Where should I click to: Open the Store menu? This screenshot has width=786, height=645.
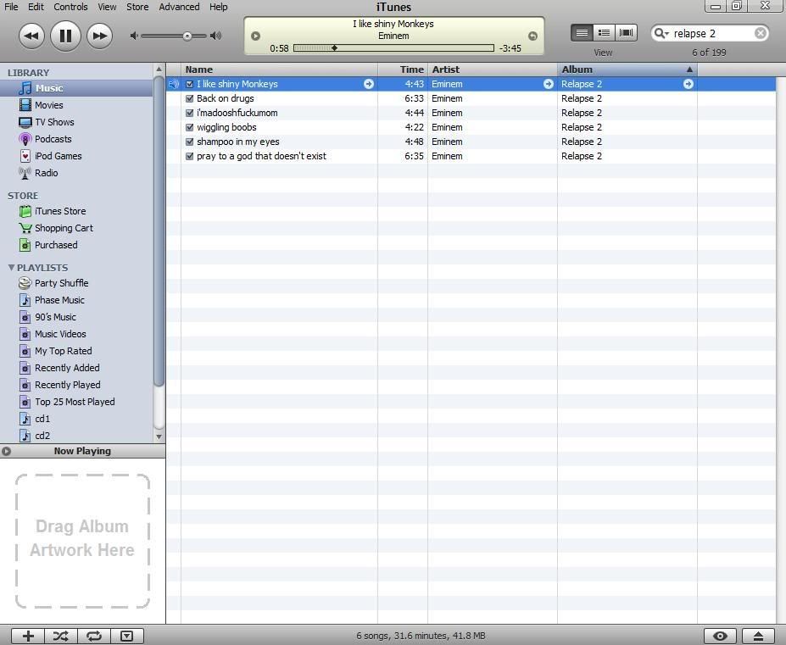[x=137, y=7]
